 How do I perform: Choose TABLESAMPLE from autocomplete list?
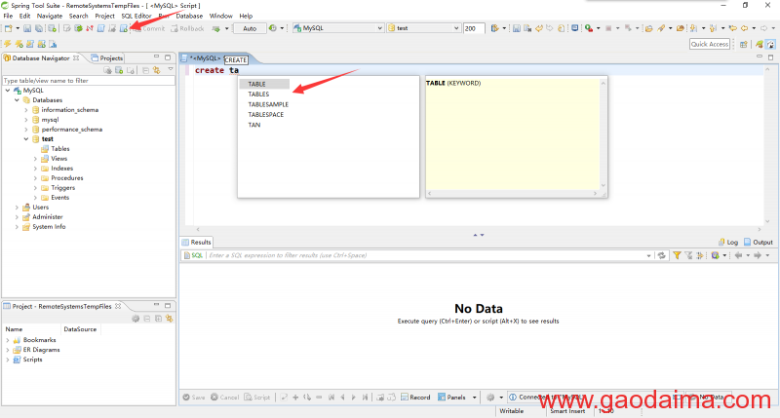click(x=268, y=104)
